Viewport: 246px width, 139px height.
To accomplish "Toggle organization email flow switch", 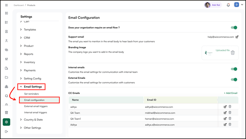I will (234, 28).
